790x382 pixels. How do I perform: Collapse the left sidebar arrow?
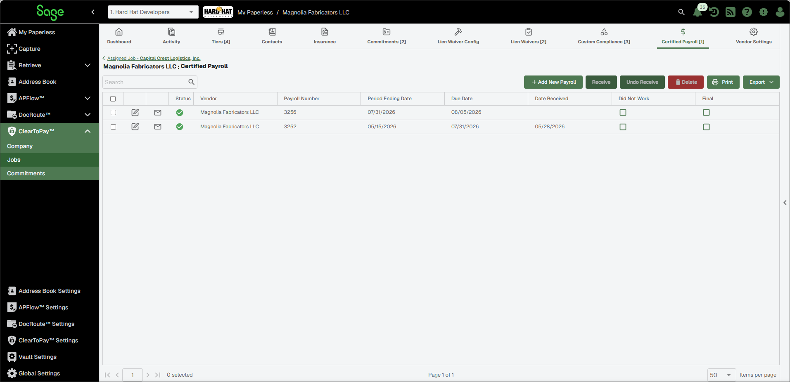pos(93,12)
